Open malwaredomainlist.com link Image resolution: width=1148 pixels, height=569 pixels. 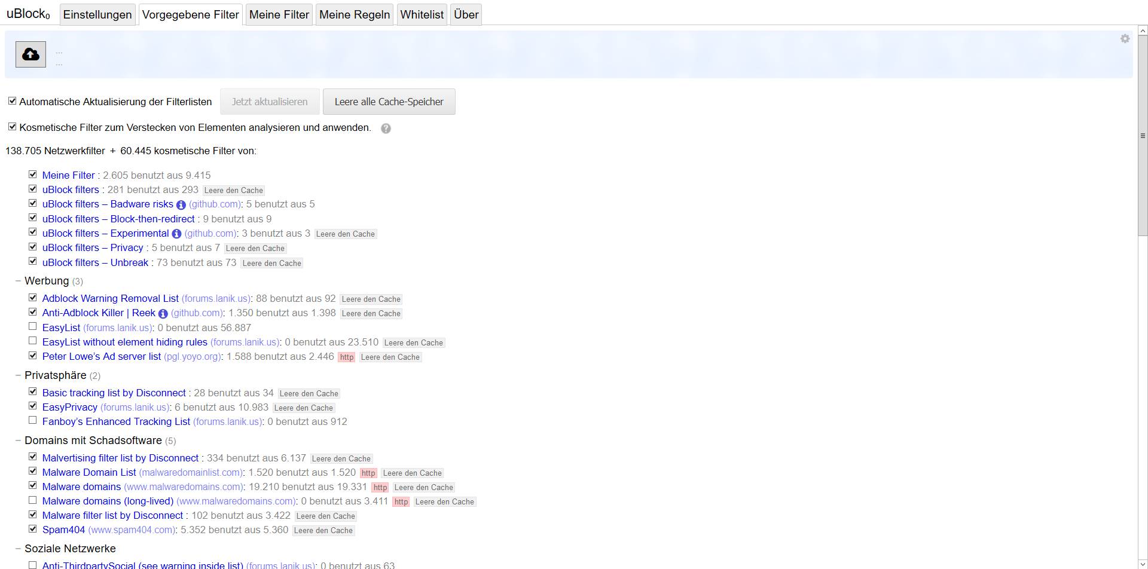click(x=191, y=472)
